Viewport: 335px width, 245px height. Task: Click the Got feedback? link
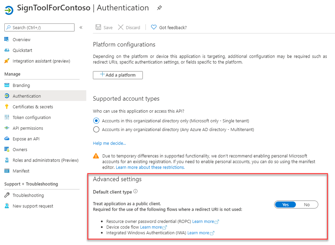[x=173, y=27]
